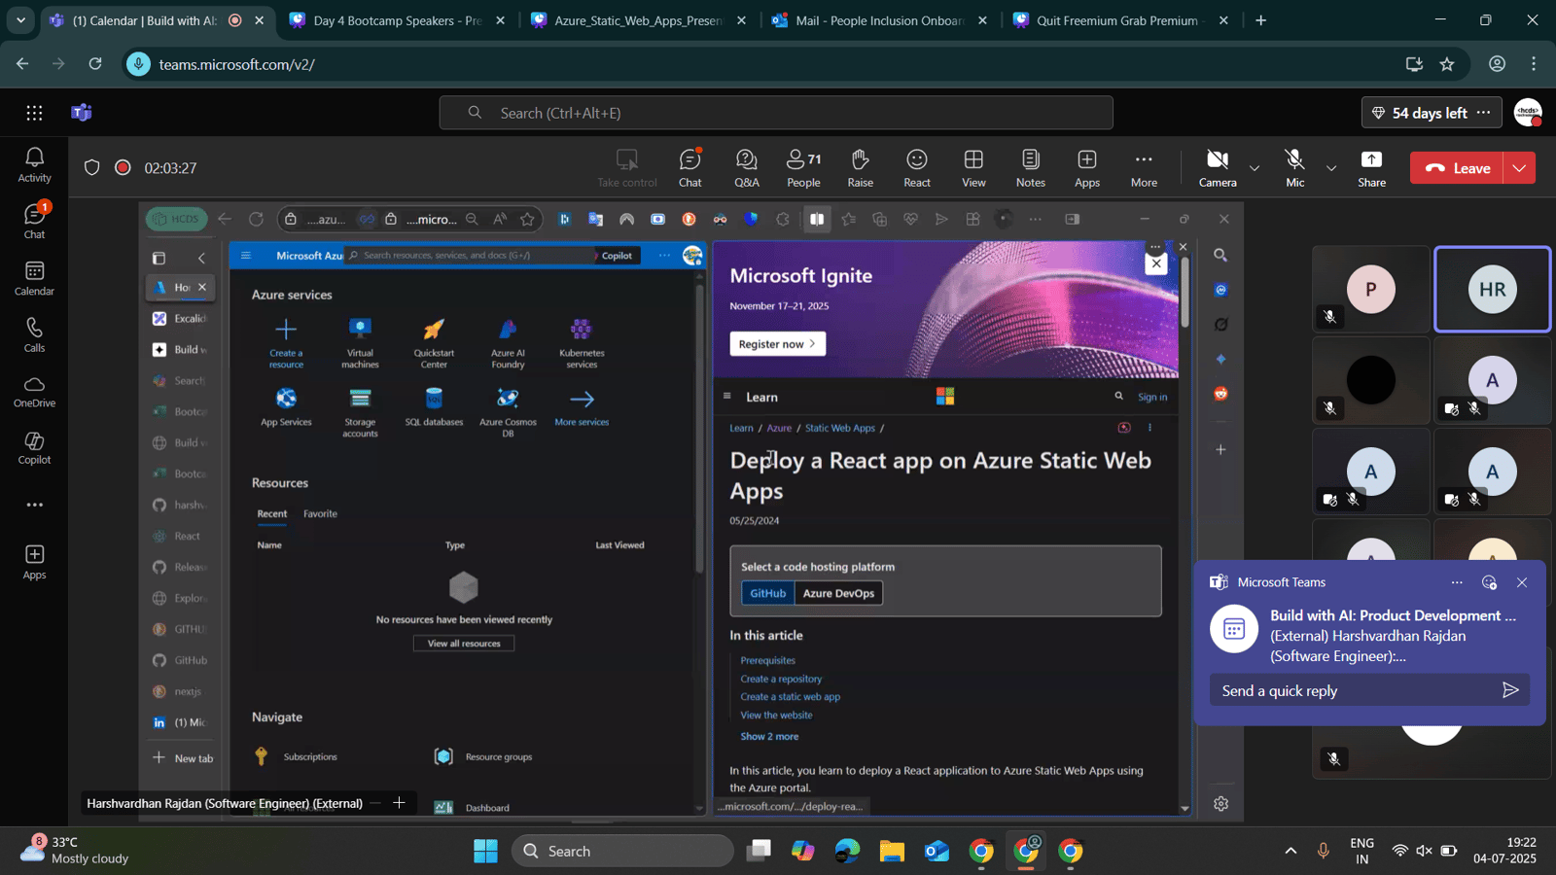Expand the Leave options dropdown
The height and width of the screenshot is (875, 1556).
[x=1519, y=168]
